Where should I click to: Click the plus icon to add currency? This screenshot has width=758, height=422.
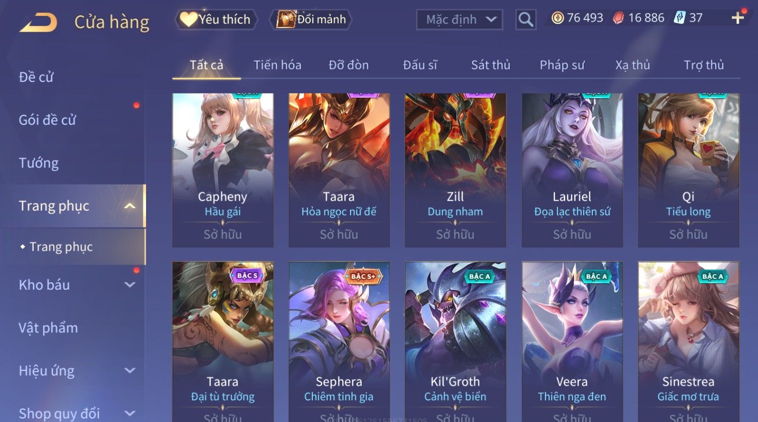[738, 18]
